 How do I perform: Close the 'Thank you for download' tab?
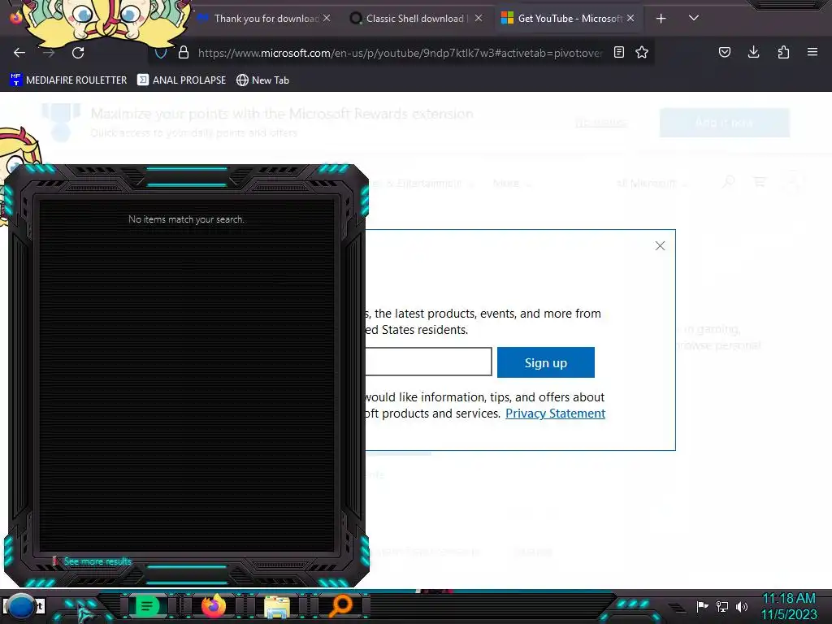pos(327,18)
